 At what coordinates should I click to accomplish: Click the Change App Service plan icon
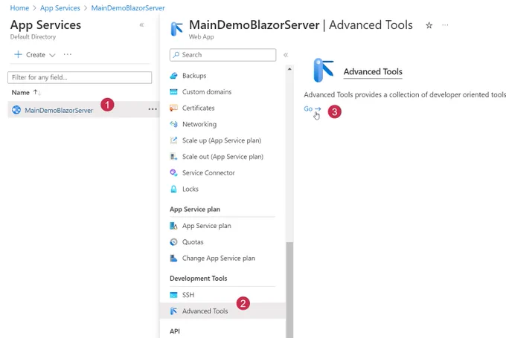pos(173,258)
